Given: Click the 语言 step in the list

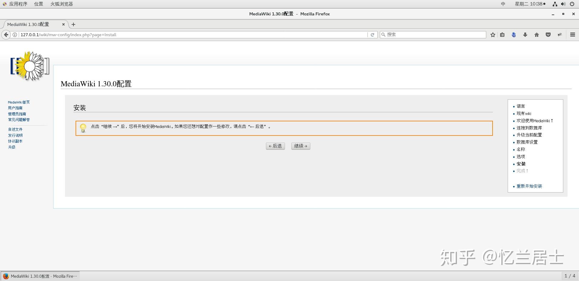Looking at the screenshot, I should [x=521, y=106].
